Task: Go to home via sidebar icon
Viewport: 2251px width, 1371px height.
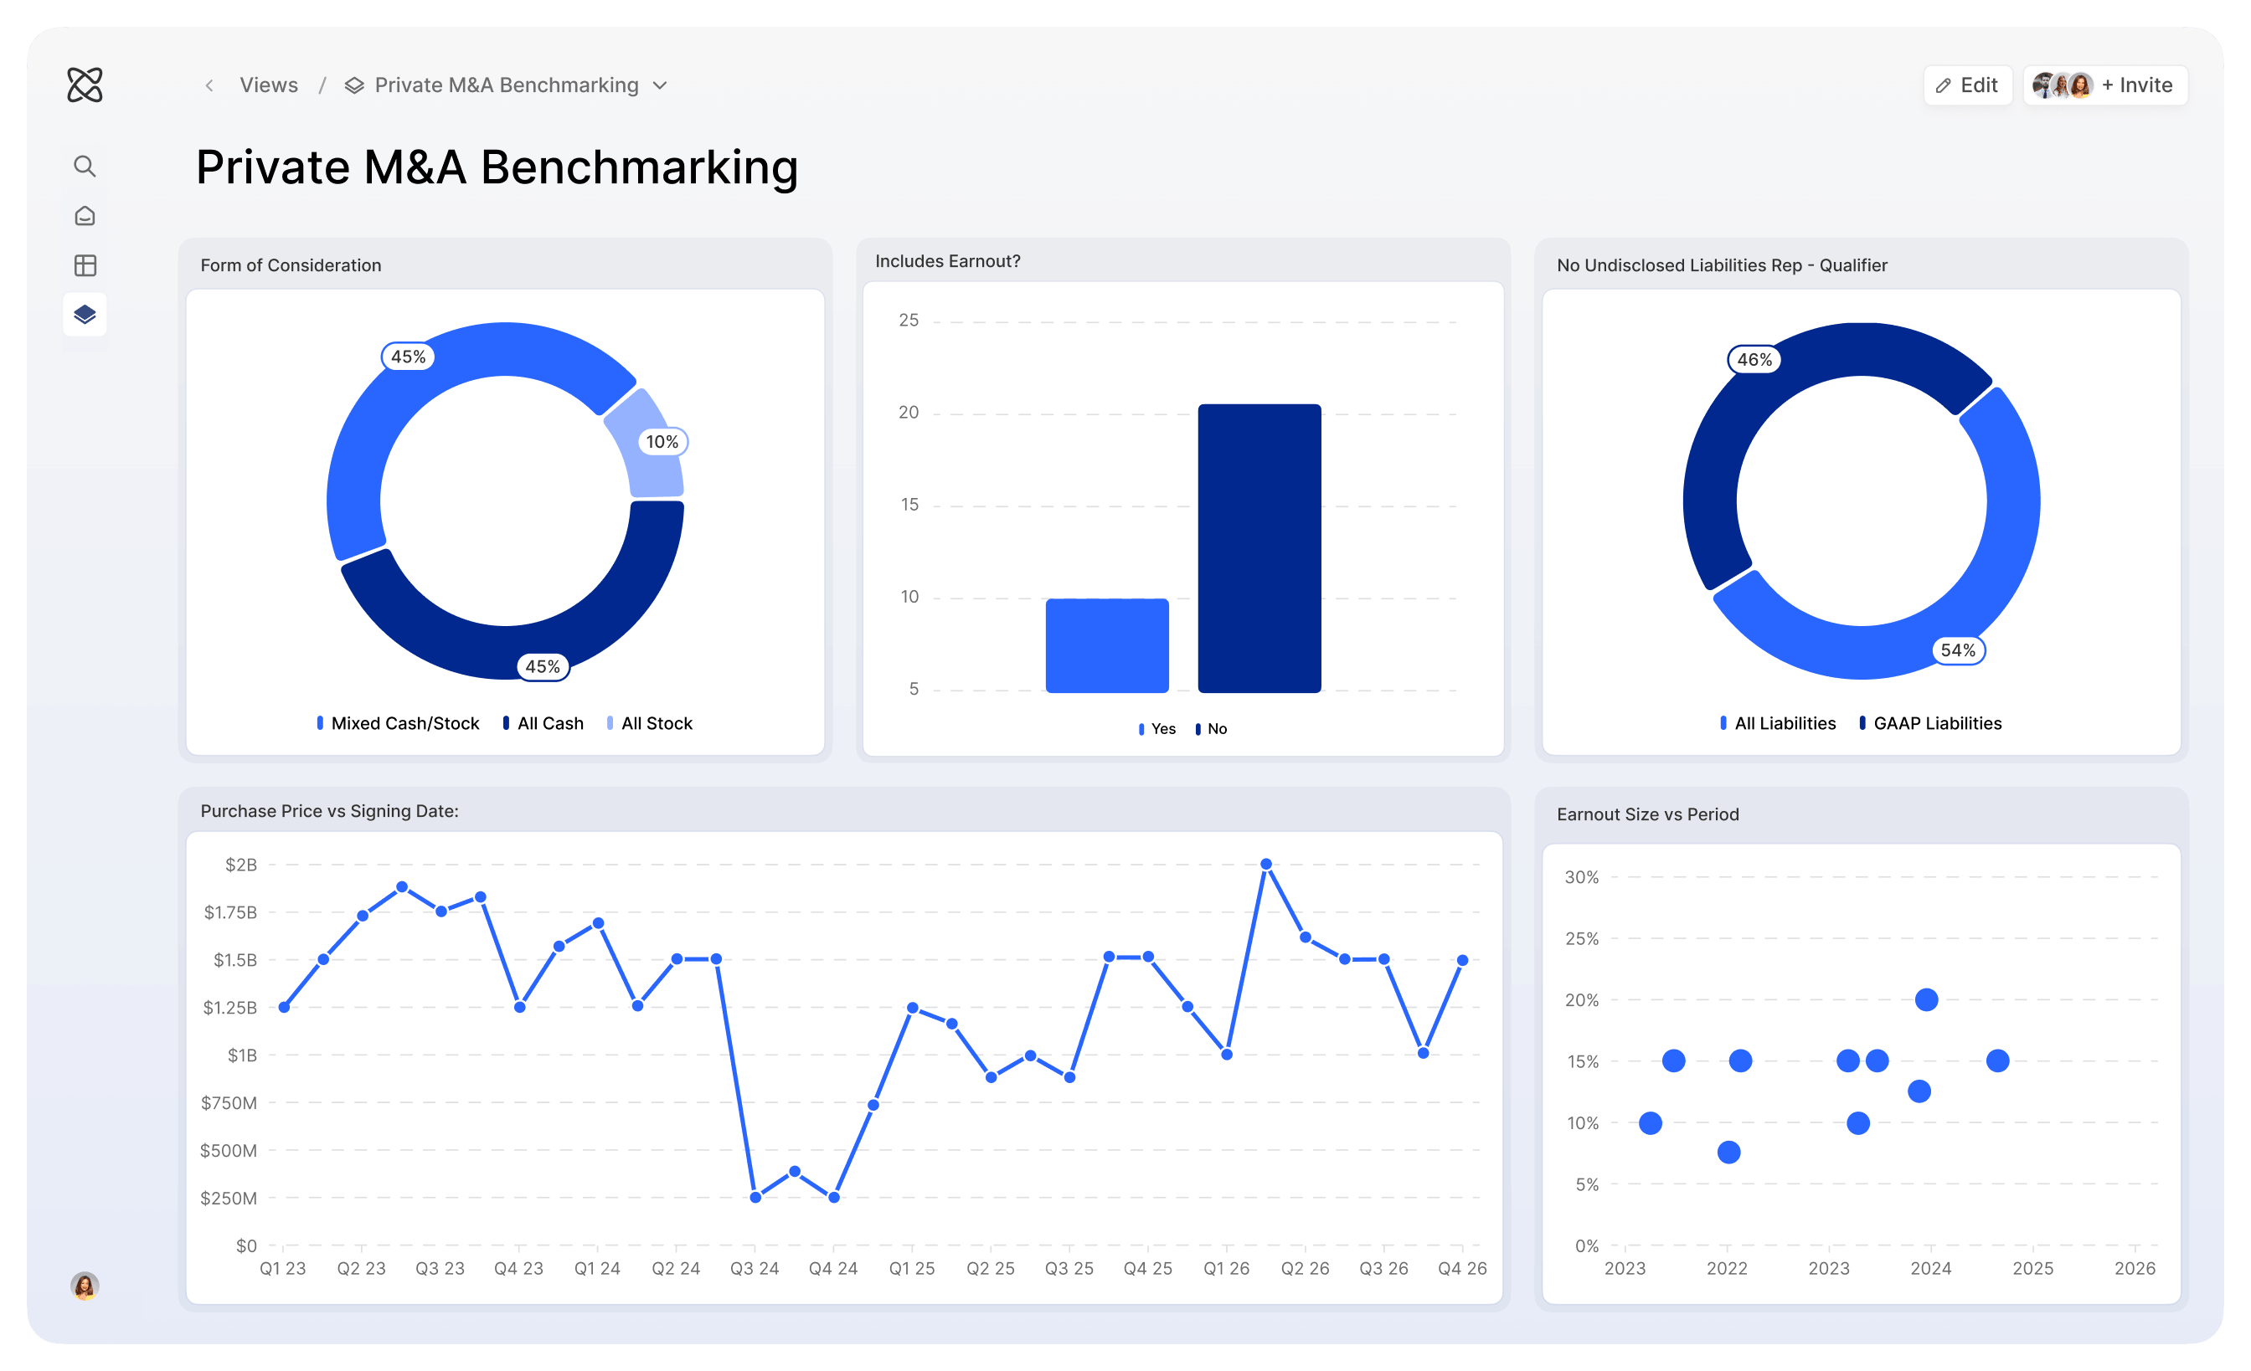Action: 85,216
